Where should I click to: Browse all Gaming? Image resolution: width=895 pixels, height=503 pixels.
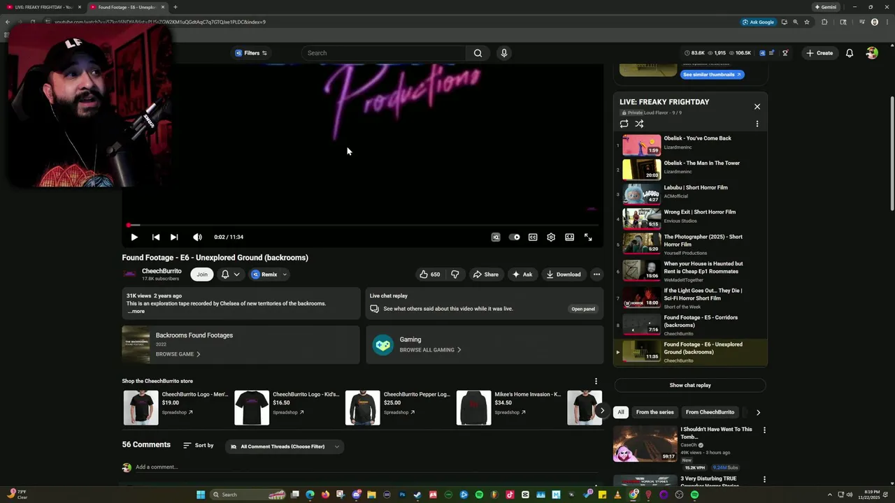(430, 350)
